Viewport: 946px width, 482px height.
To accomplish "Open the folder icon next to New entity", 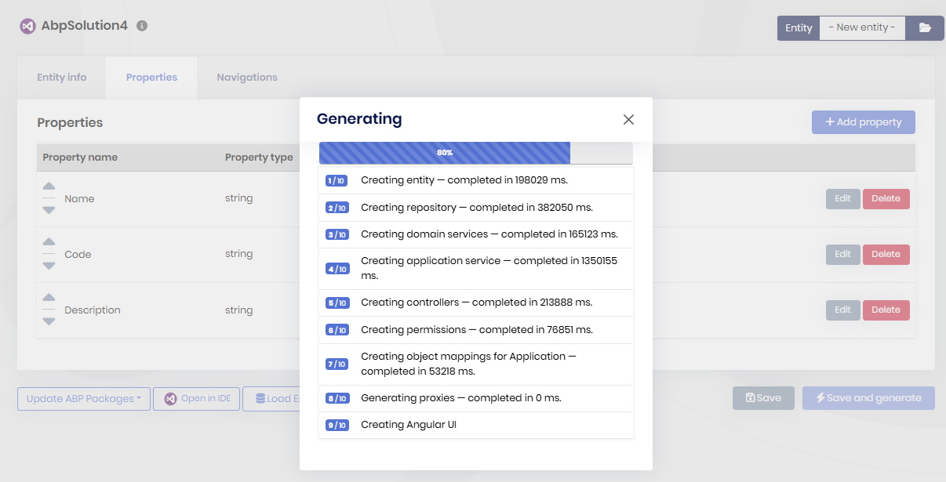I will pyautogui.click(x=925, y=27).
